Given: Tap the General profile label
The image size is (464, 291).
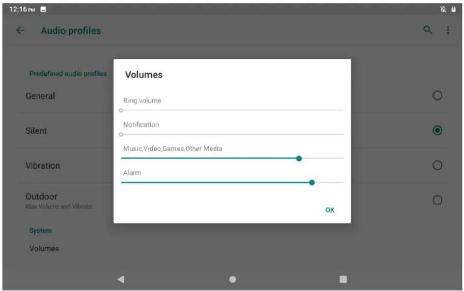Looking at the screenshot, I should click(x=40, y=96).
